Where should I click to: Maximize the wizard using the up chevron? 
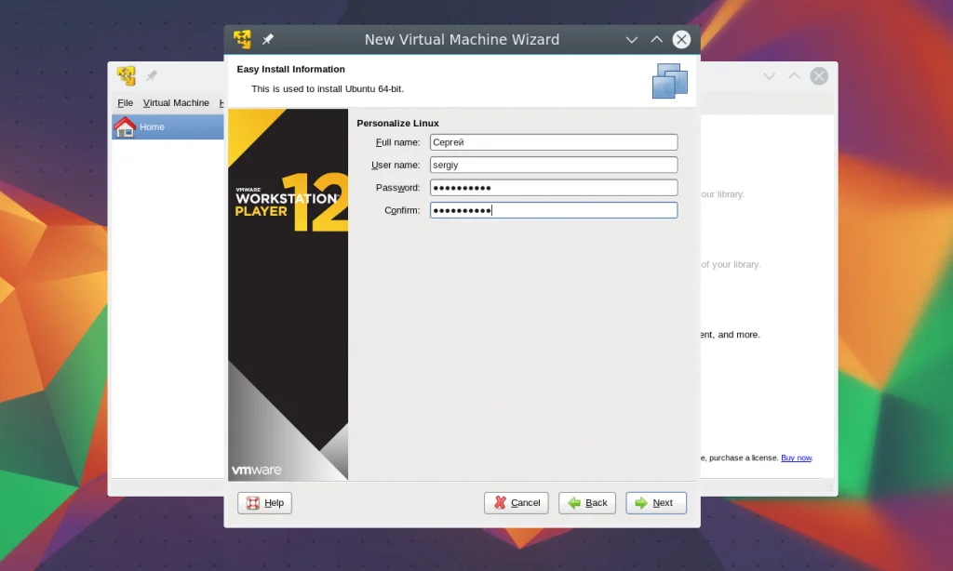coord(656,40)
